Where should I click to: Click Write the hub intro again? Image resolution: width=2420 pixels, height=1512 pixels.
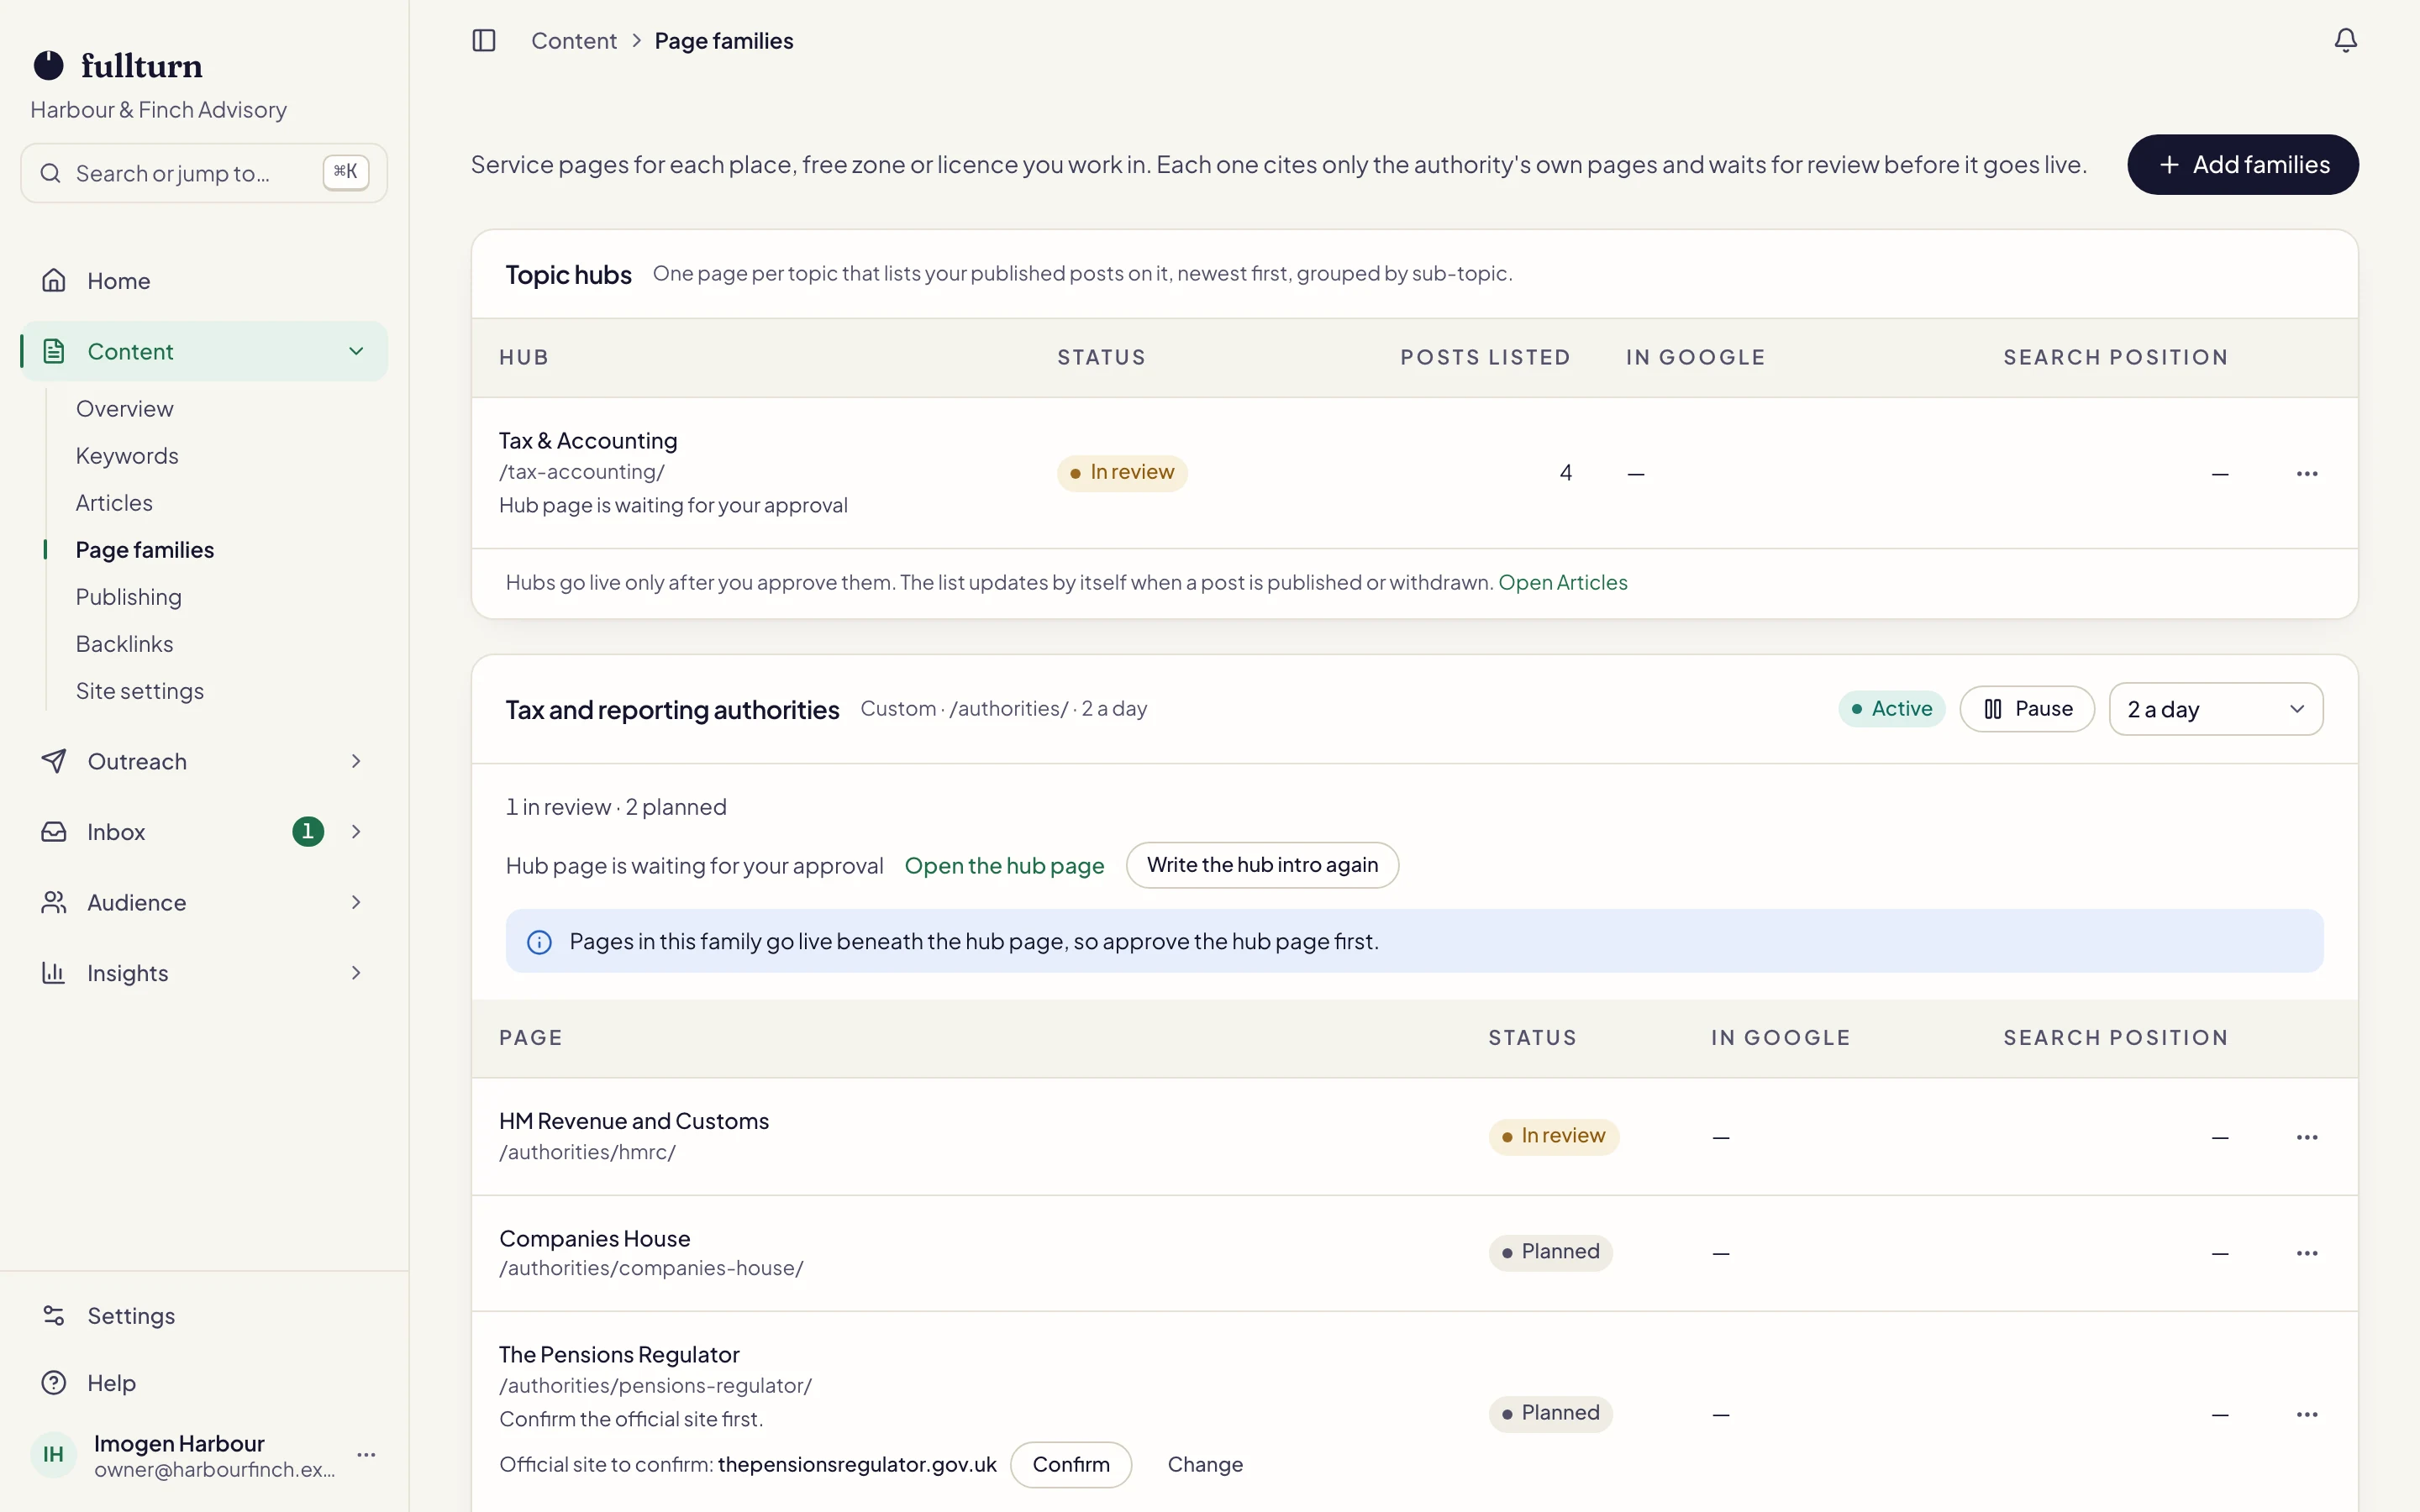point(1262,865)
